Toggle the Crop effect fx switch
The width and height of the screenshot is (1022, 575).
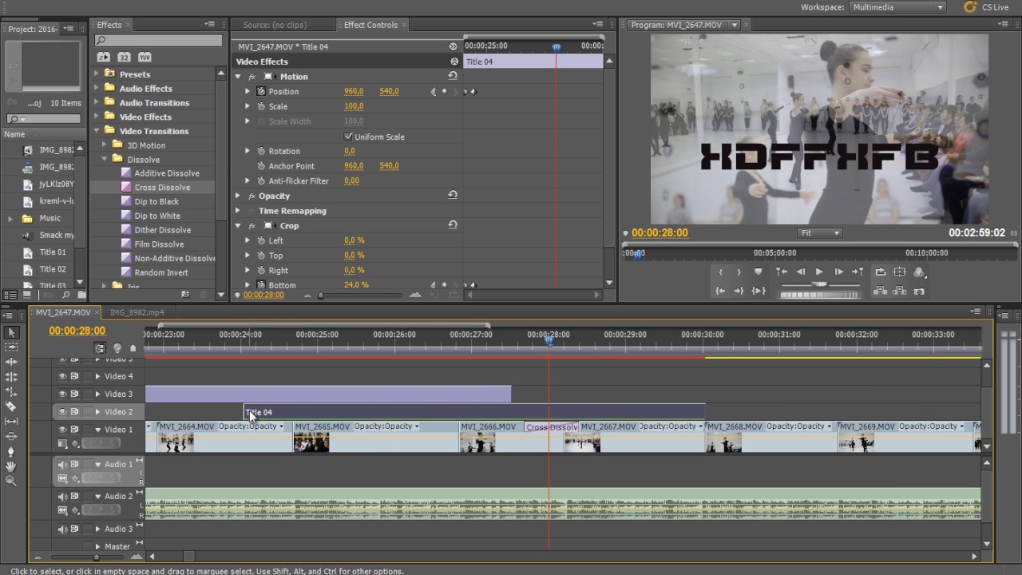tap(252, 226)
